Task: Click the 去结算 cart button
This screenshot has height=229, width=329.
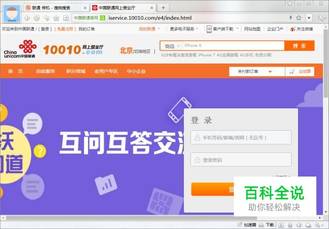Action: [300, 72]
